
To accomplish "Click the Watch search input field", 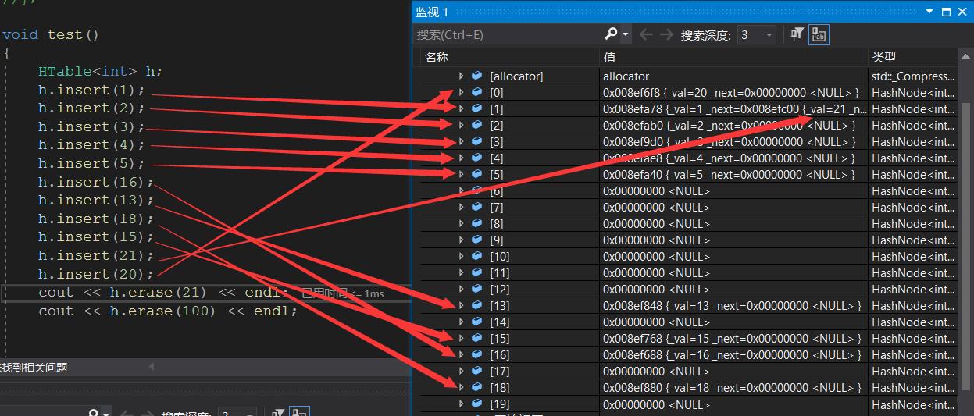I will (x=508, y=34).
